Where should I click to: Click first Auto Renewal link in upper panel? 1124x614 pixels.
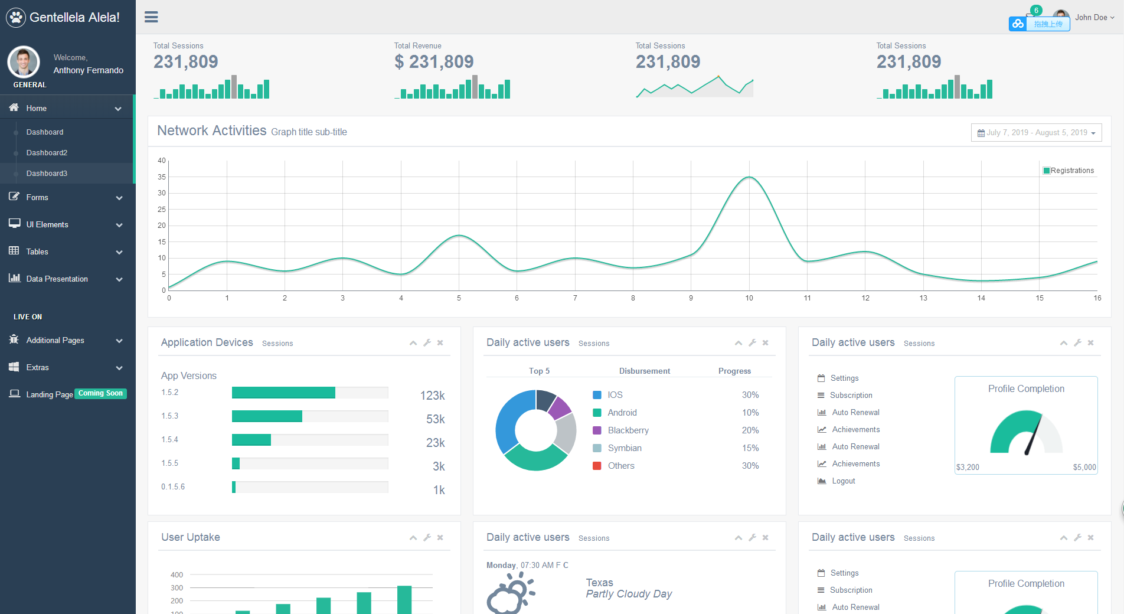tap(855, 412)
